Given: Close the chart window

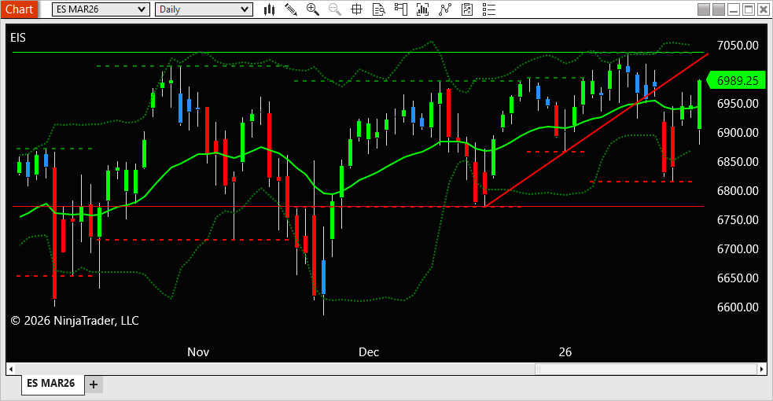Looking at the screenshot, I should click(763, 9).
